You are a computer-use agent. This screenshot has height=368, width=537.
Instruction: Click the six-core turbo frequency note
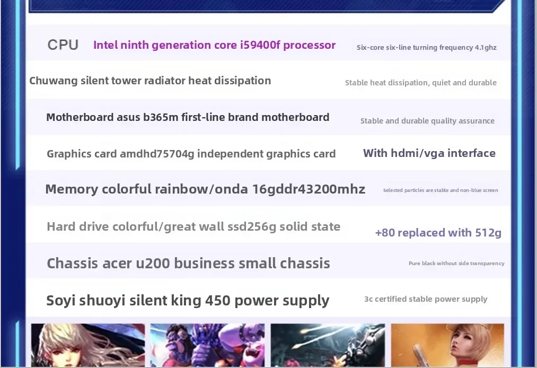click(x=426, y=47)
